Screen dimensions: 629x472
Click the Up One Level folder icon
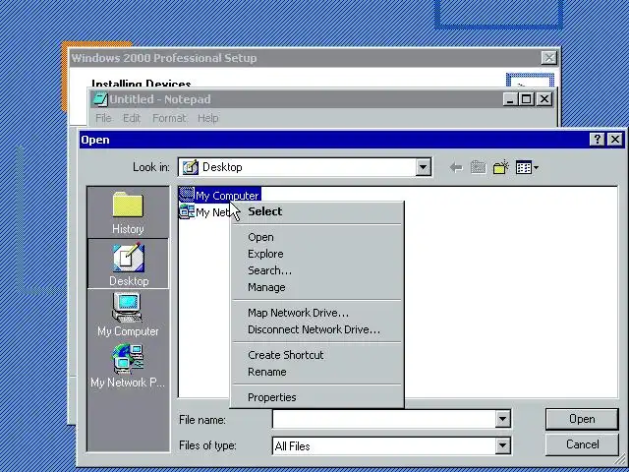click(x=479, y=167)
